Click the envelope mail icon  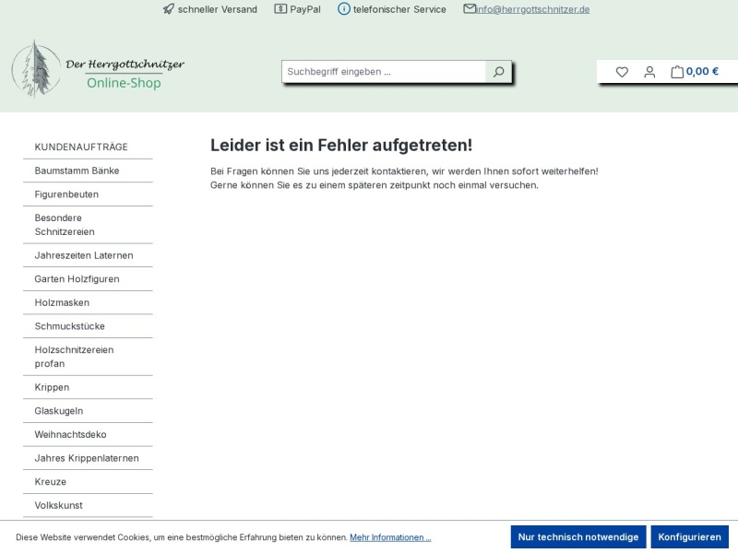point(470,9)
